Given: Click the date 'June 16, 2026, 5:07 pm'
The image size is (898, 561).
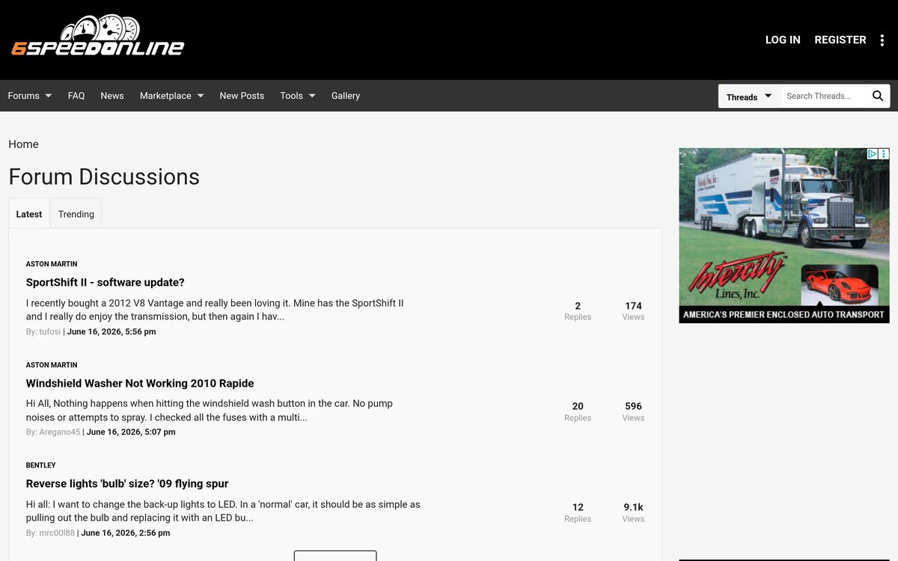Looking at the screenshot, I should 131,432.
